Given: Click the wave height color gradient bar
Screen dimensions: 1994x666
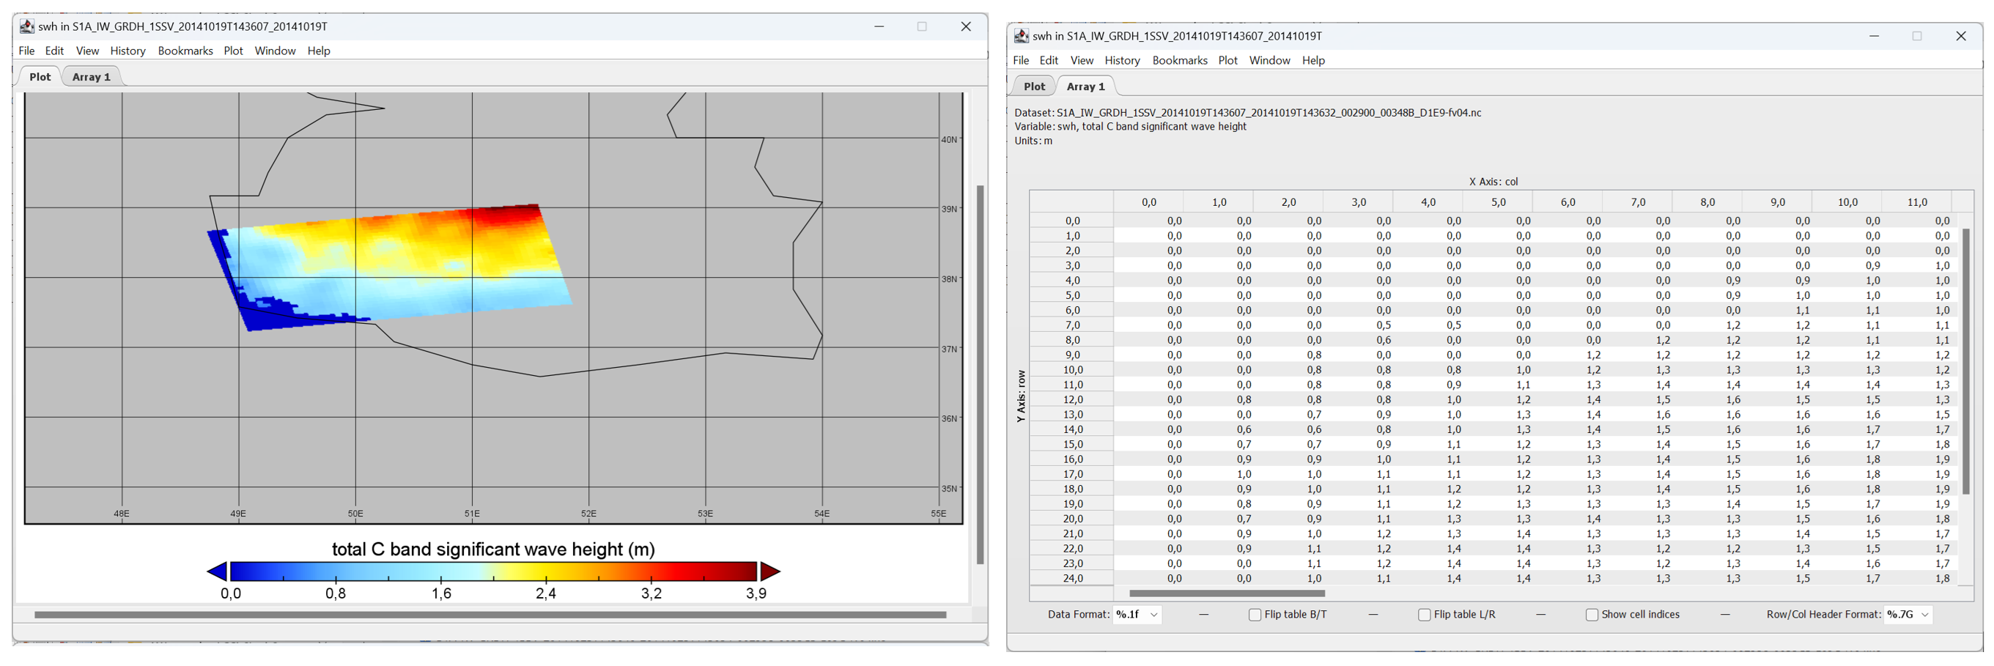Looking at the screenshot, I should tap(494, 571).
